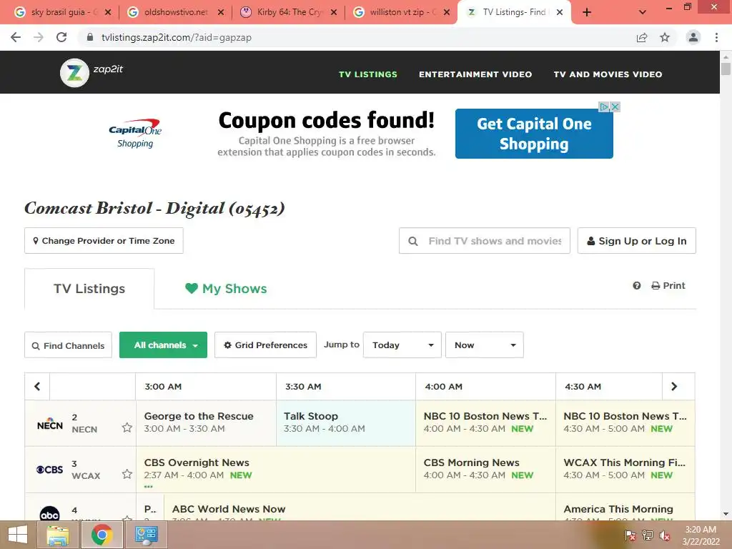Open the My Shows tab
The image size is (732, 549).
(x=226, y=289)
